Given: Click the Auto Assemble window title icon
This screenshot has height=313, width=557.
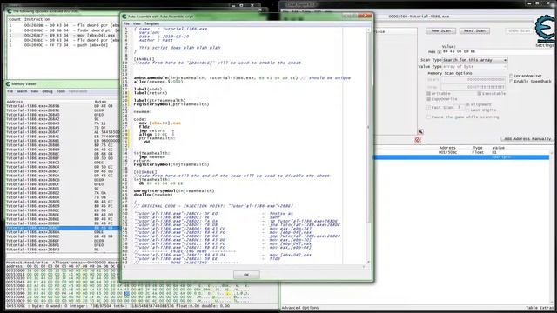Looking at the screenshot, I should coord(124,17).
